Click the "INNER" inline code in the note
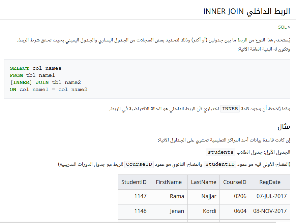 click(x=230, y=109)
